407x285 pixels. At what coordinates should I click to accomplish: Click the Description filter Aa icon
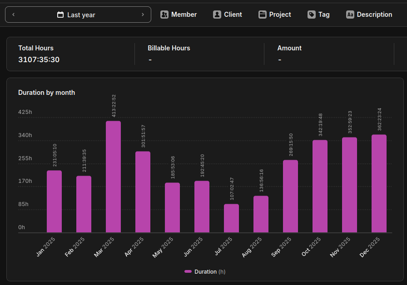350,15
